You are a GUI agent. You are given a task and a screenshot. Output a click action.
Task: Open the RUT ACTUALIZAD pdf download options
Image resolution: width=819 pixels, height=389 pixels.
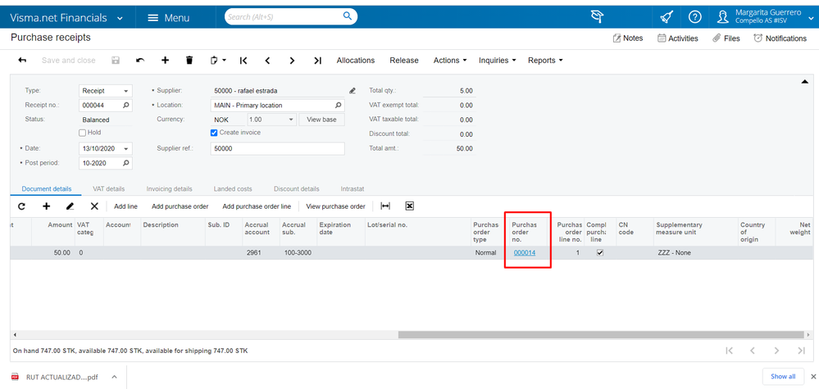(x=115, y=377)
